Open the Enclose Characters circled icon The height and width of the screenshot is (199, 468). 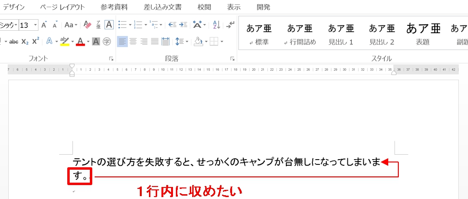(x=107, y=41)
